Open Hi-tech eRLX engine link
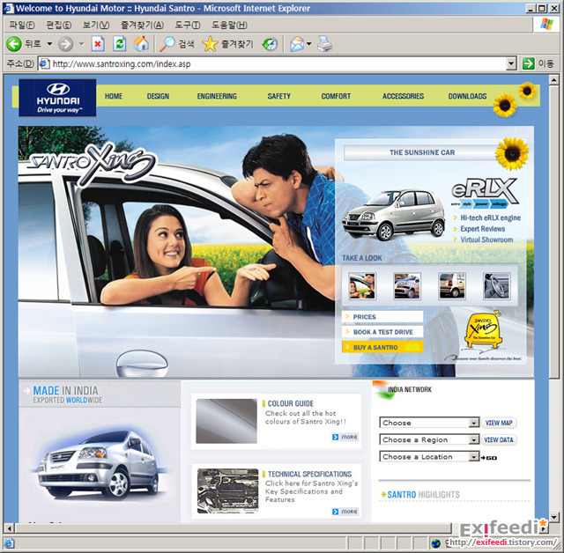The image size is (564, 553). [x=490, y=218]
